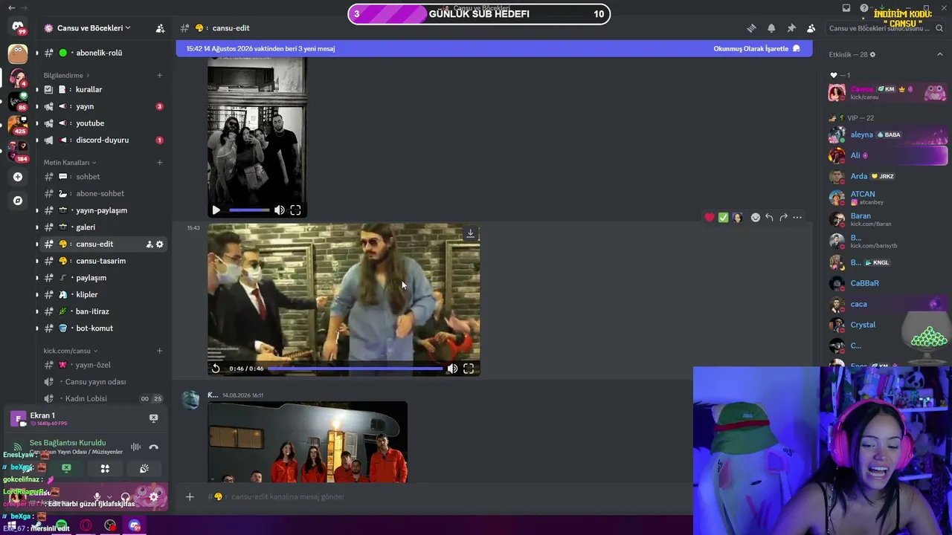952x535 pixels.
Task: Click Ses Bağlantısı Kuruldu connection status
Action: click(68, 443)
